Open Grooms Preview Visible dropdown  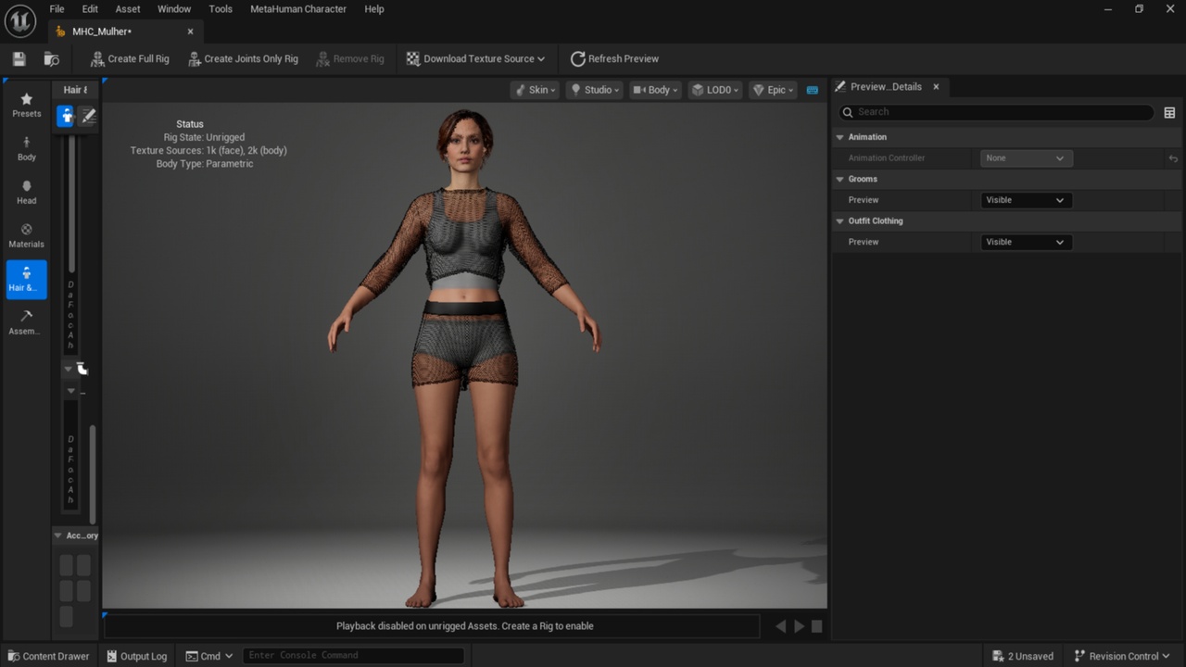(x=1026, y=200)
